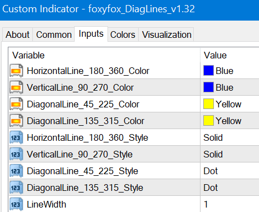Click the Value column header
Viewport: 259px width, 212px height.
click(x=229, y=55)
